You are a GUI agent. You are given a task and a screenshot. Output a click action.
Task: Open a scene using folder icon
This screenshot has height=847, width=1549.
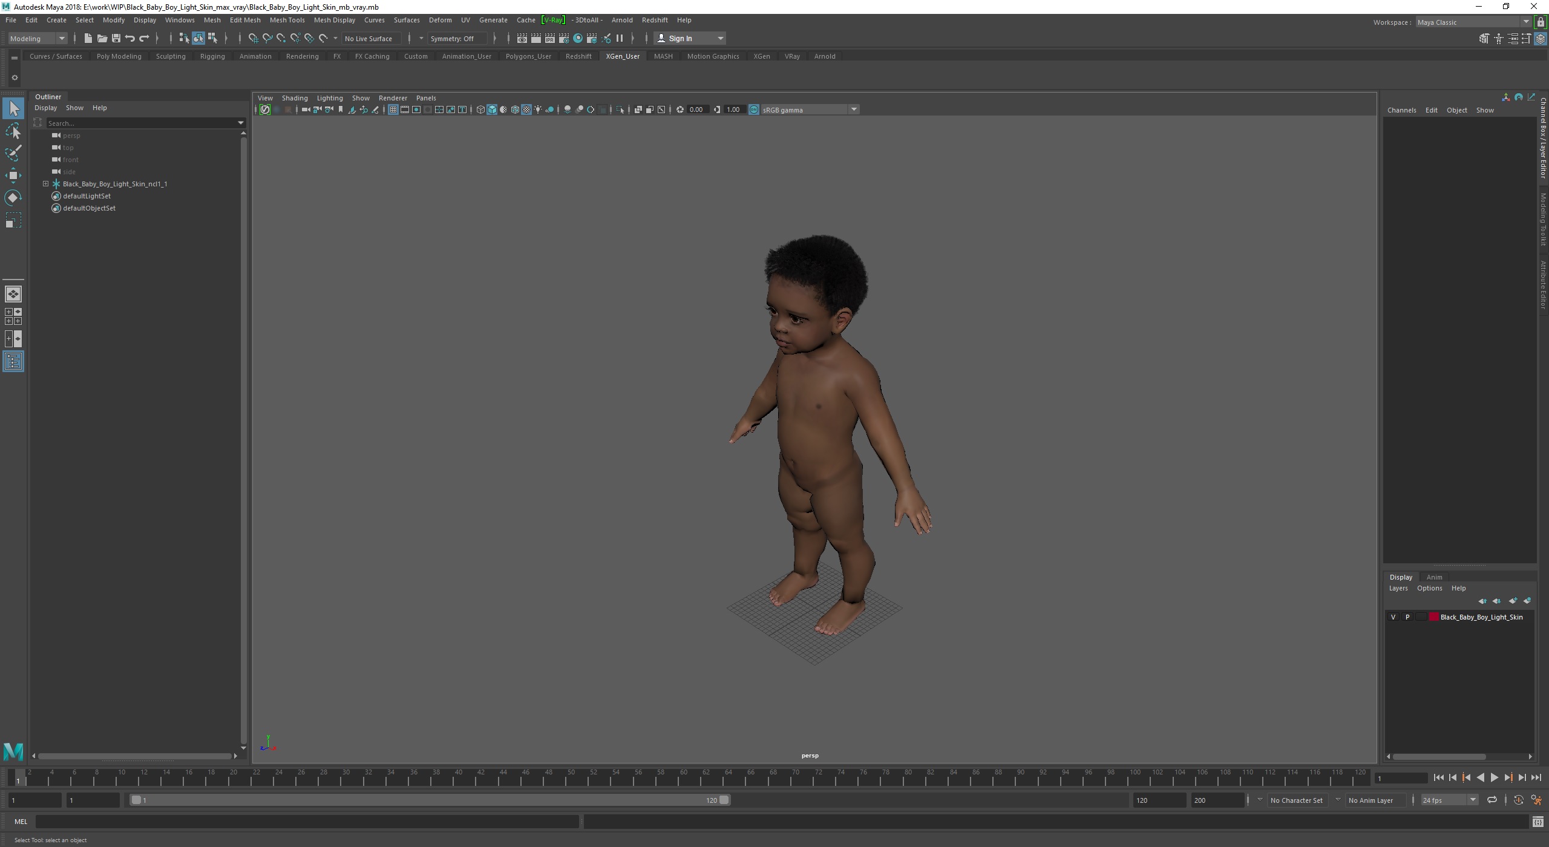[x=102, y=38]
